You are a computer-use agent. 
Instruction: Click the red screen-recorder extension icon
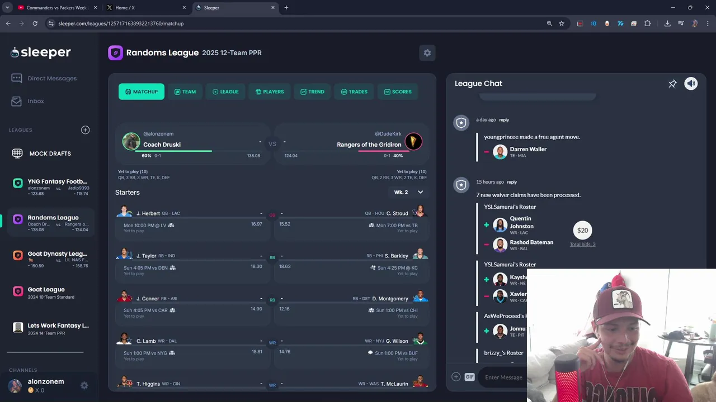pos(580,23)
